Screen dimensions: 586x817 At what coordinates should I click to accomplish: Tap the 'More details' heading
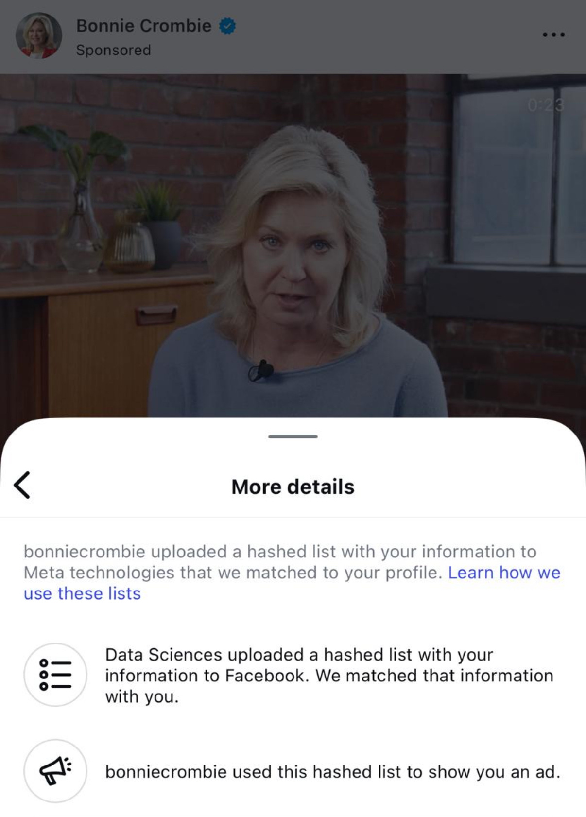click(x=293, y=487)
